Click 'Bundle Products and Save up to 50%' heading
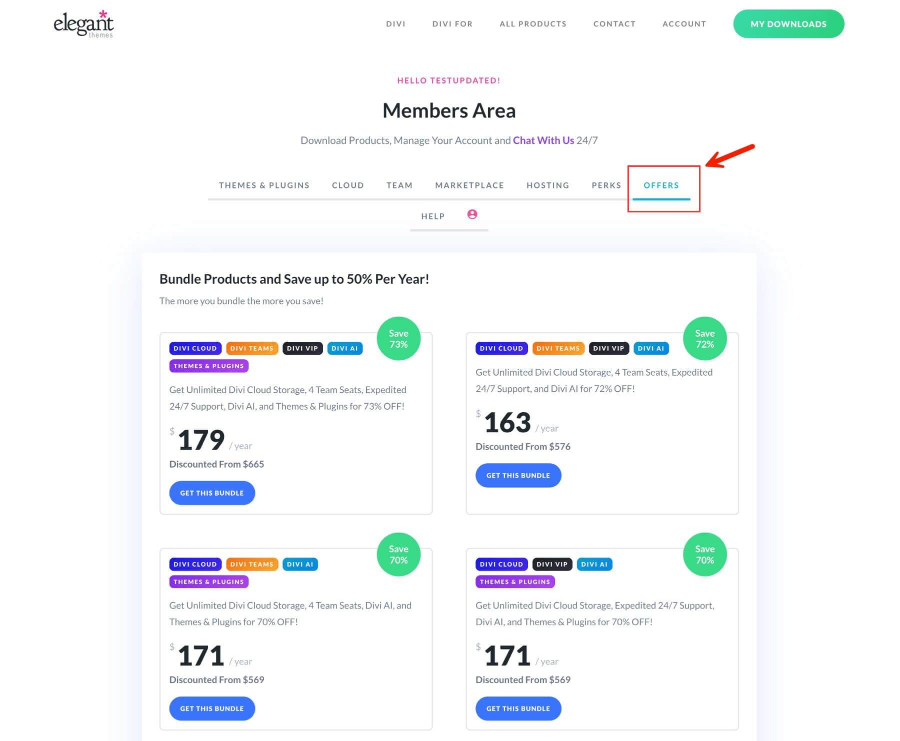This screenshot has height=741, width=900. pos(294,279)
